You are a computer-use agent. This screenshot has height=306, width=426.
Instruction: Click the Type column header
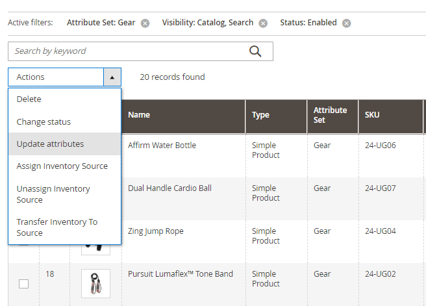(260, 115)
